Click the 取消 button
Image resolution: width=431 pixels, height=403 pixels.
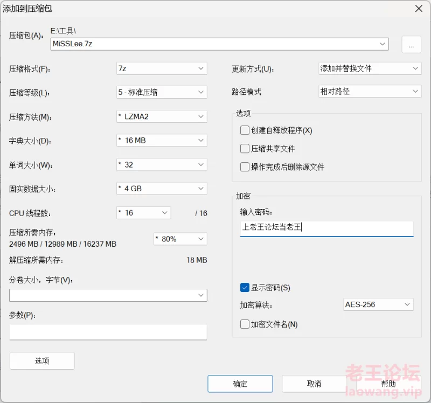314,384
